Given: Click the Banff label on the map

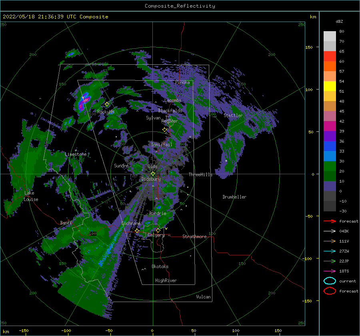Looking at the screenshot, I should click(66, 223).
